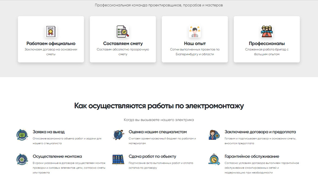Click the text Составим абсолютно прозрачную смету
This screenshot has width=318, height=187.
[x=123, y=52]
